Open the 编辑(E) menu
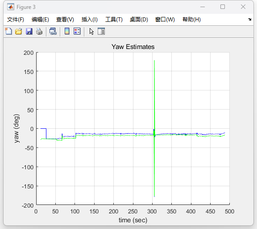 coord(40,20)
